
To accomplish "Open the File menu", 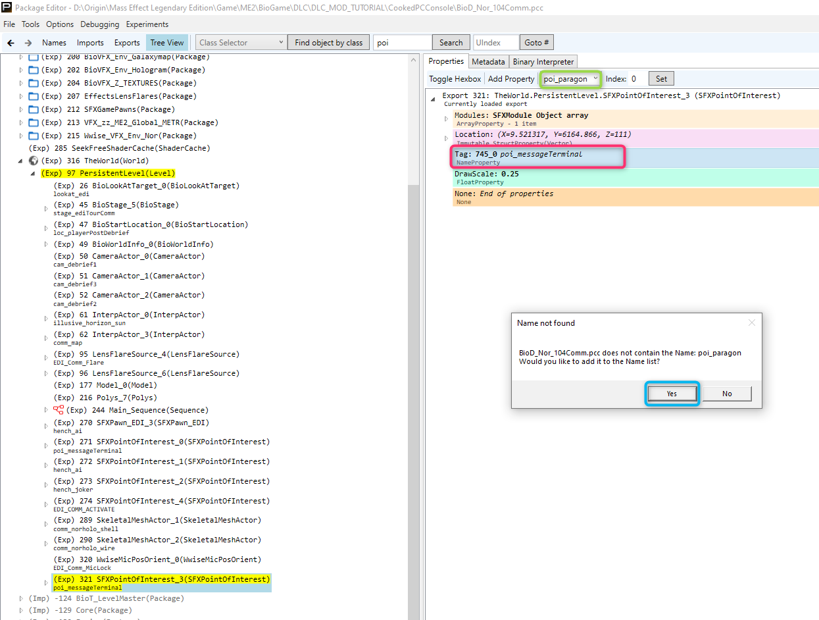I will coord(9,24).
